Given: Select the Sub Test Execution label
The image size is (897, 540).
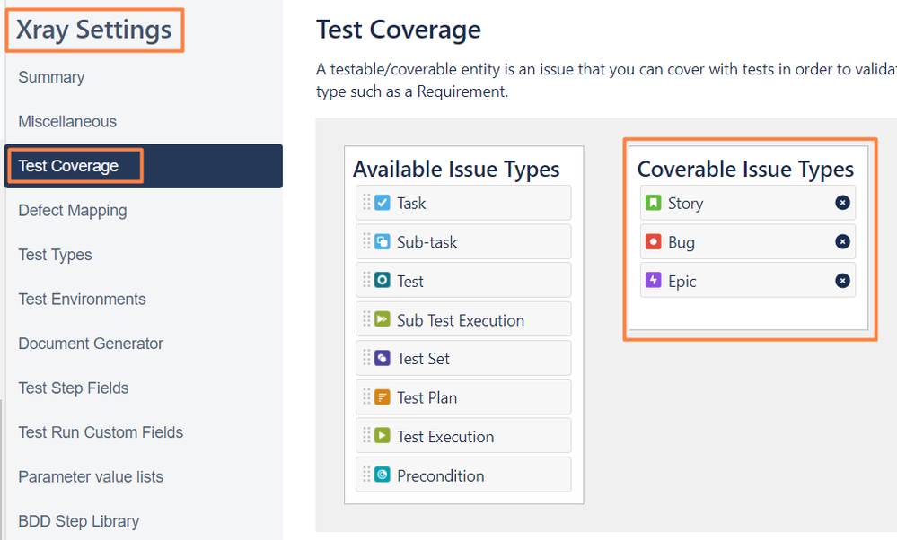Looking at the screenshot, I should point(461,320).
